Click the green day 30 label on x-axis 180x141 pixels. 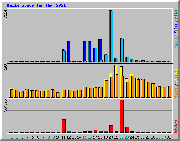pos(163,137)
